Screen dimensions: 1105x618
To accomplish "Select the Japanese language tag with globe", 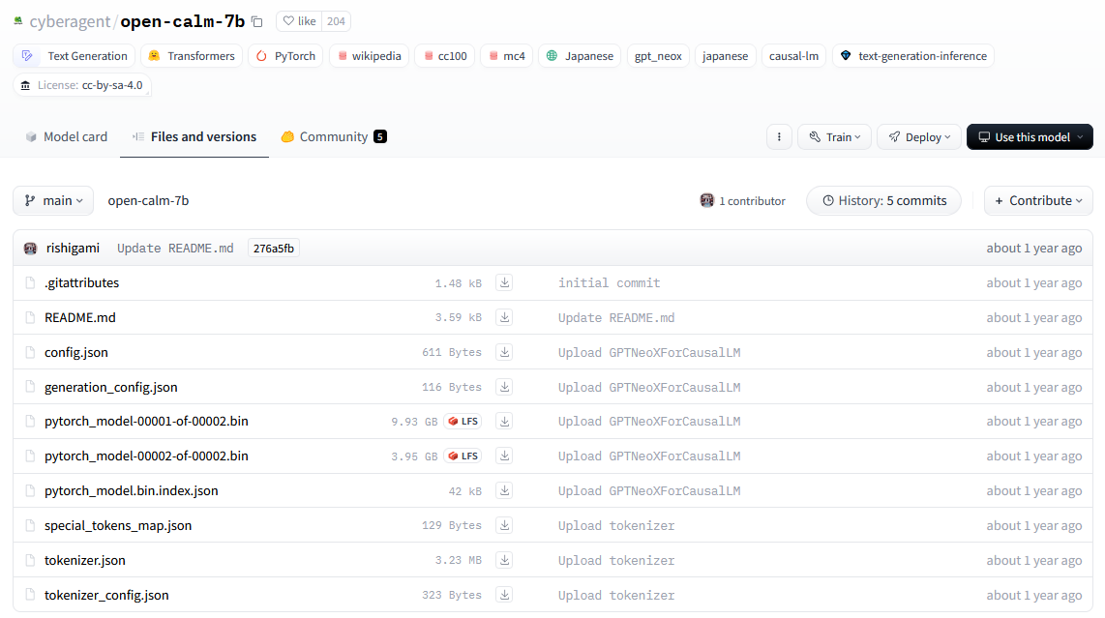I will tap(580, 56).
